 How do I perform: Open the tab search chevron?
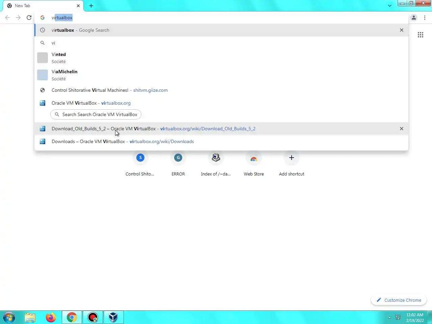(x=390, y=6)
